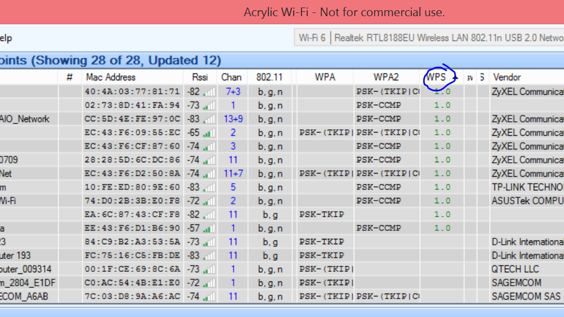The height and width of the screenshot is (317, 564).
Task: Click signal icon for EC:43:F6:D2:50:8A
Action: pos(209,174)
